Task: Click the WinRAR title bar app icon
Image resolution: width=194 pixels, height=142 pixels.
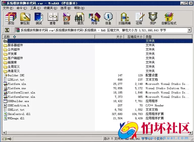Action: [4, 3]
